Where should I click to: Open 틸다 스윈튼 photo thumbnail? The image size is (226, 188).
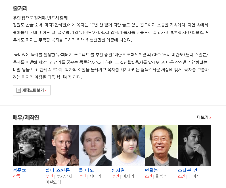62,145
